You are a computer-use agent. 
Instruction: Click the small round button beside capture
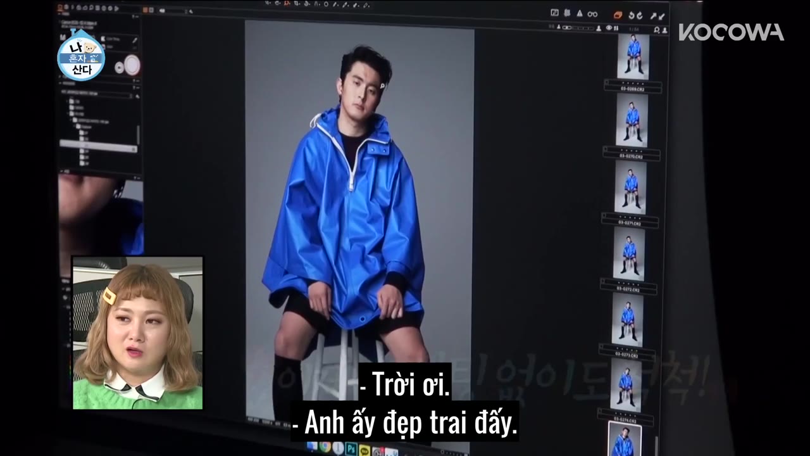pos(119,67)
